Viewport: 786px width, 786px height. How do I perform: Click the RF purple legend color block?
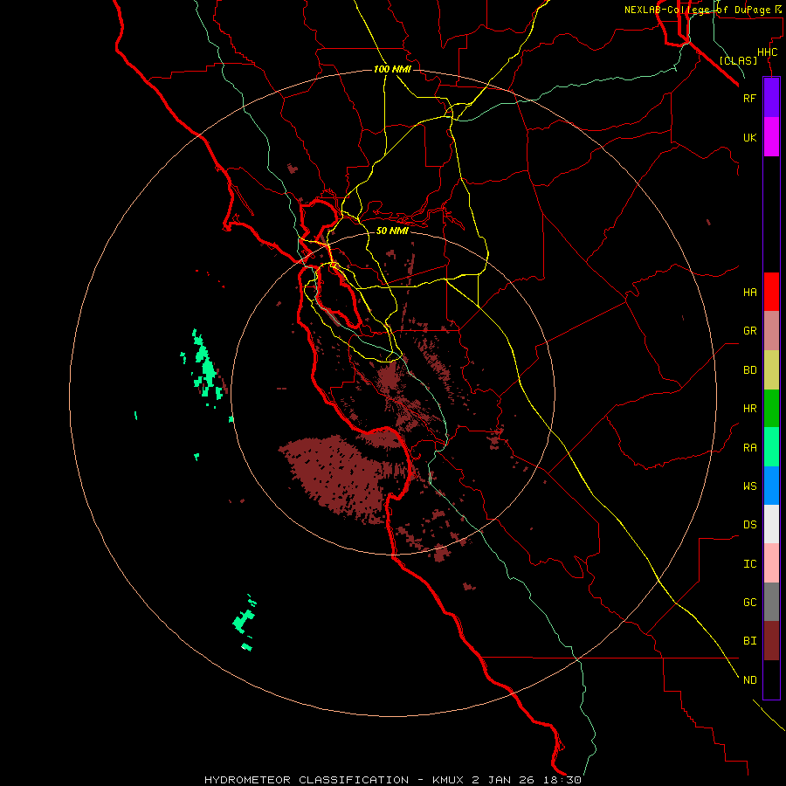(x=771, y=98)
